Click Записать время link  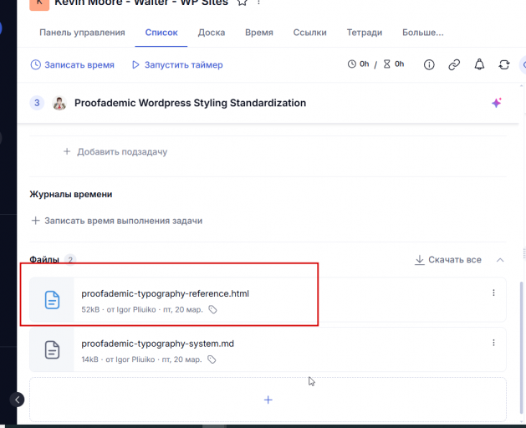pyautogui.click(x=73, y=64)
